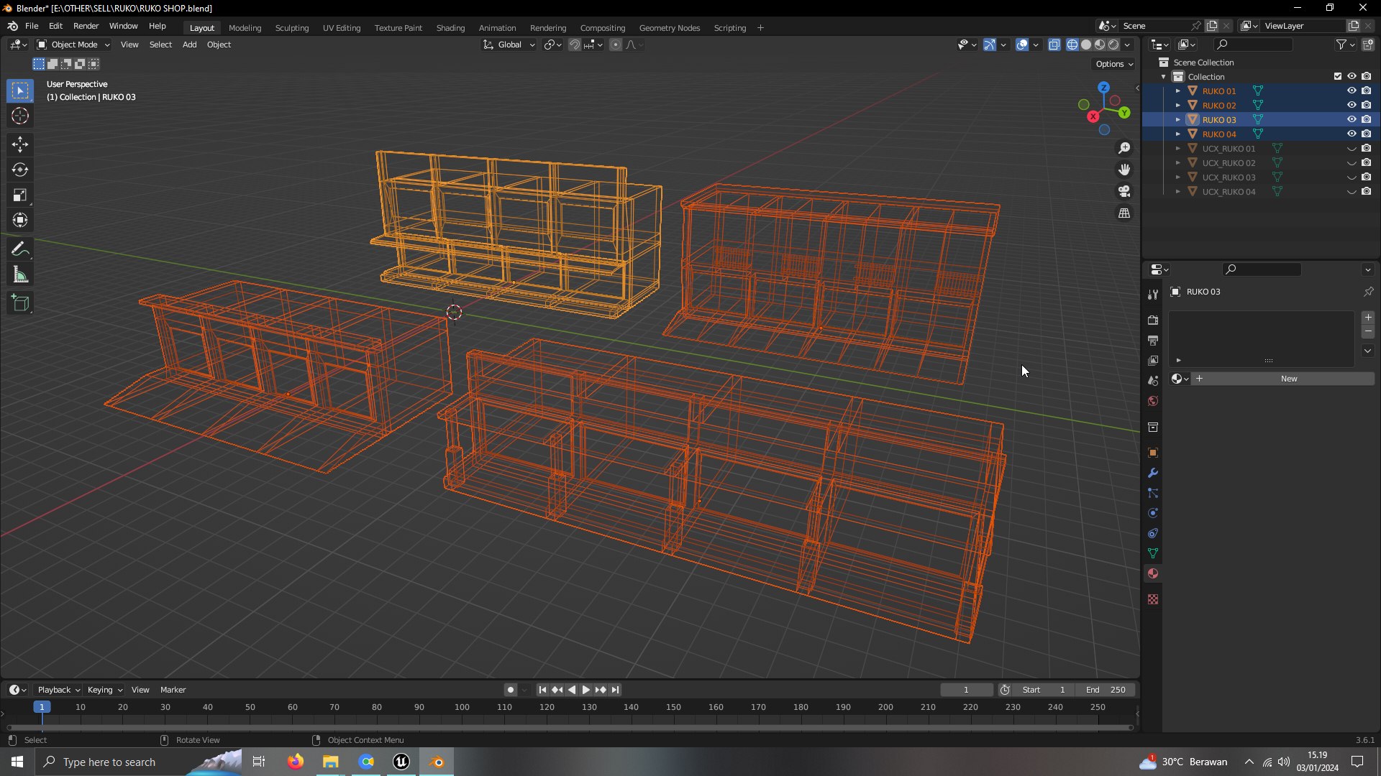Toggle camera view icon in viewport
The image size is (1381, 776).
click(1124, 191)
